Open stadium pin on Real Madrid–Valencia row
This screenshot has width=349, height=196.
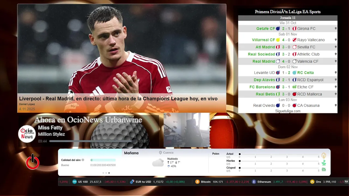click(x=336, y=62)
